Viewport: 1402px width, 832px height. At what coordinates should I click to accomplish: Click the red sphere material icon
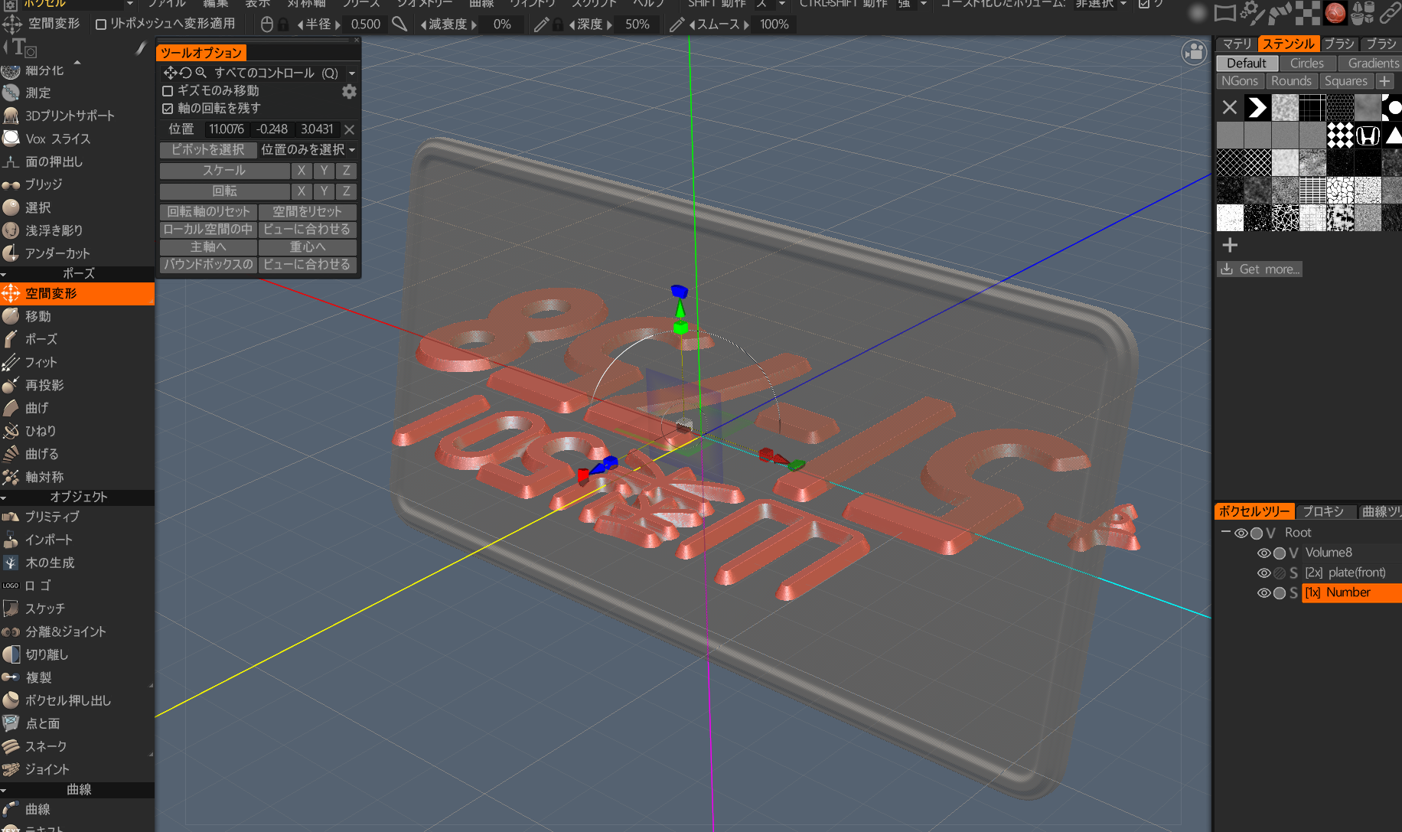[x=1335, y=12]
